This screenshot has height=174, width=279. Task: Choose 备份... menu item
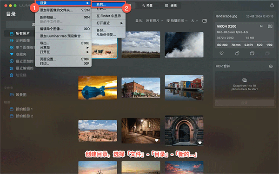tap(108, 30)
